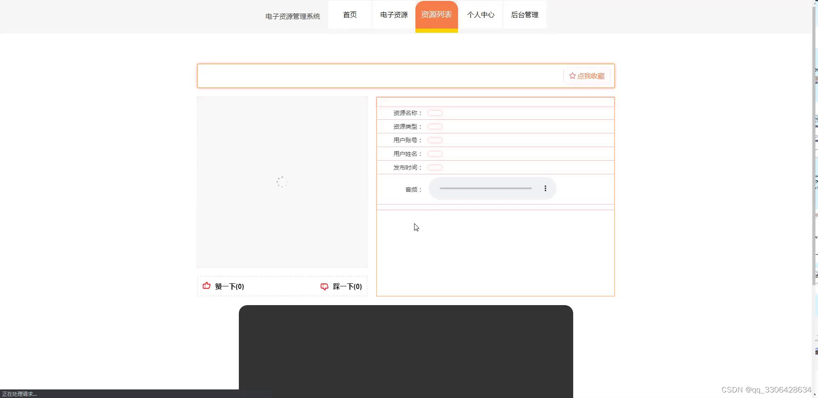
Task: Click the 用户姓名 value field
Action: (x=435, y=154)
